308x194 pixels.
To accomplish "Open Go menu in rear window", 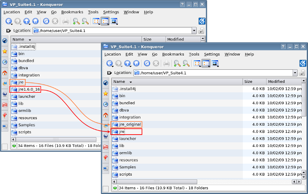I will coord(54,12).
